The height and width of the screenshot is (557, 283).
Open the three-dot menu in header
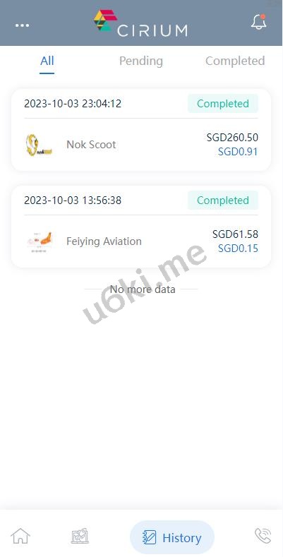click(22, 25)
